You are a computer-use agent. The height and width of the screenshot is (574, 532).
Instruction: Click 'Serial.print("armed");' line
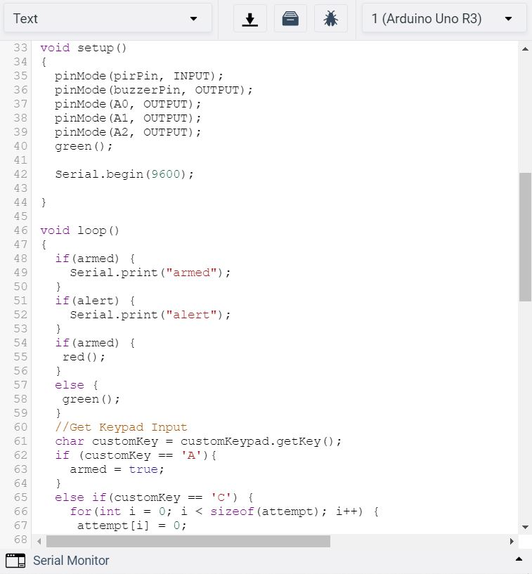(x=150, y=273)
